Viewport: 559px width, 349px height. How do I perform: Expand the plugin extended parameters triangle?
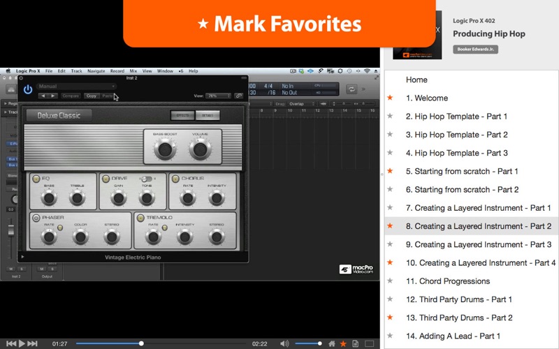22,257
